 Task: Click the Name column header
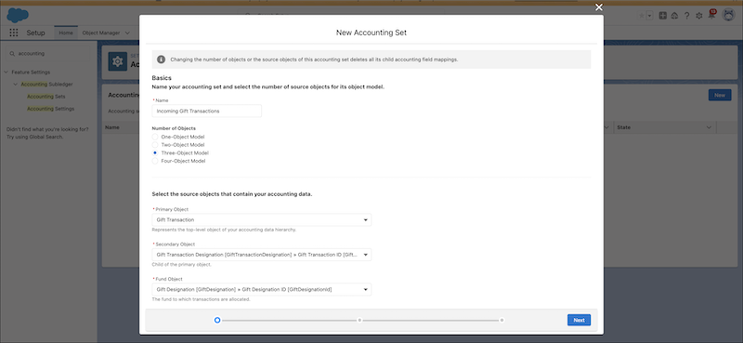(x=112, y=127)
